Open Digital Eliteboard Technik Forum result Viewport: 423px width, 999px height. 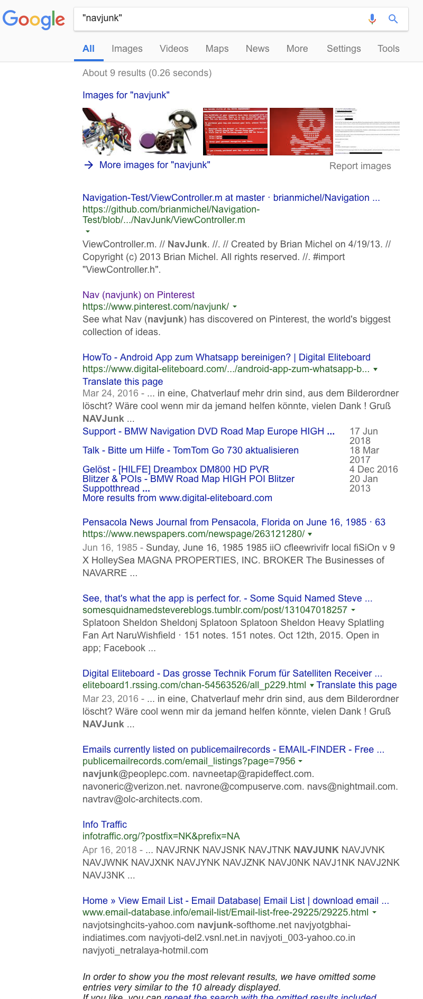[x=232, y=673]
